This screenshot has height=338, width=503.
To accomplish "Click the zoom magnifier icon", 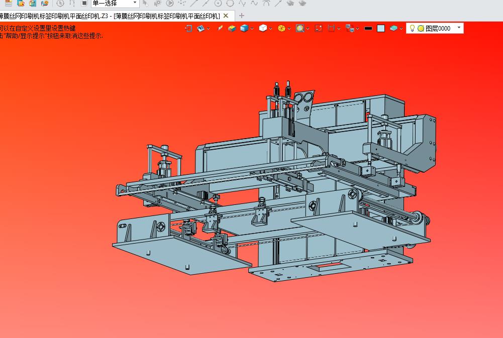I will tap(300, 29).
